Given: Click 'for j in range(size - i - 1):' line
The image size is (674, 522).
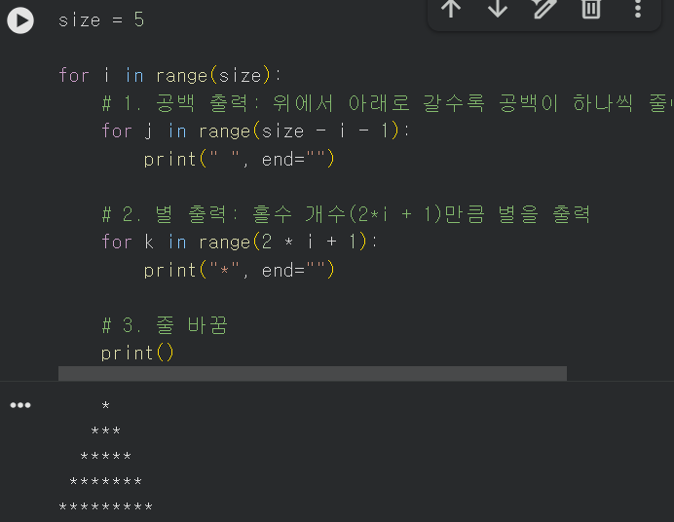Looking at the screenshot, I should (255, 131).
